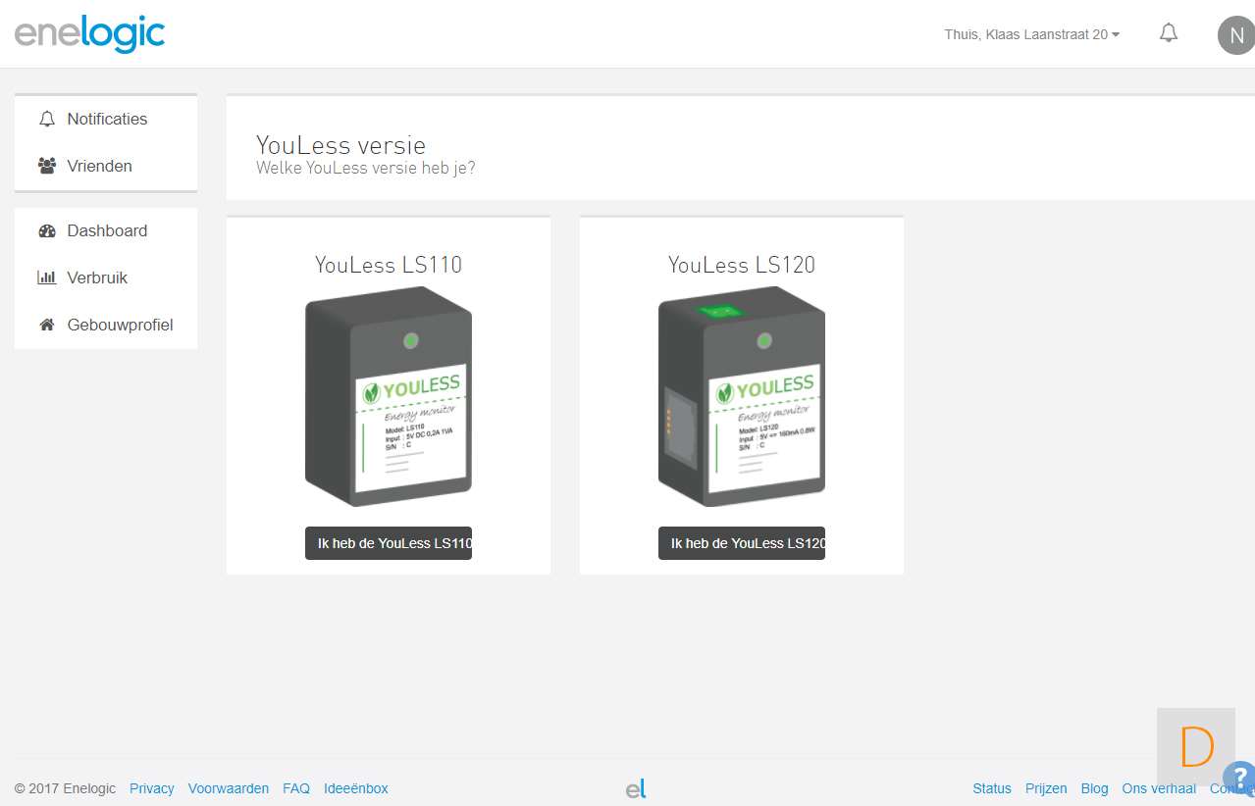Open the Ons verhaal footer link
1255x806 pixels.
point(1159,788)
